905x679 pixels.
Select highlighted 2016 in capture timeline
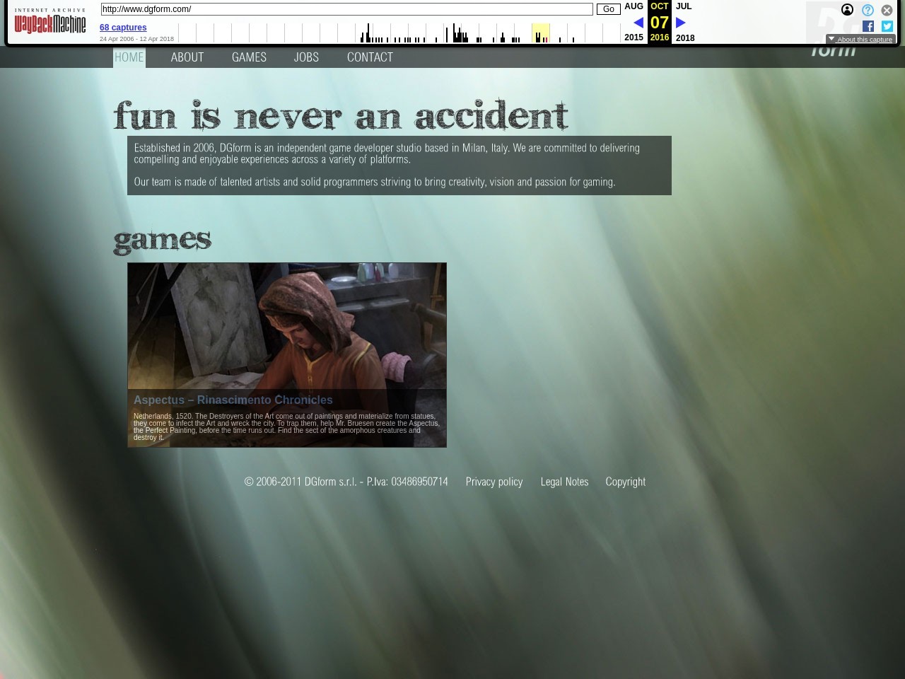point(540,33)
